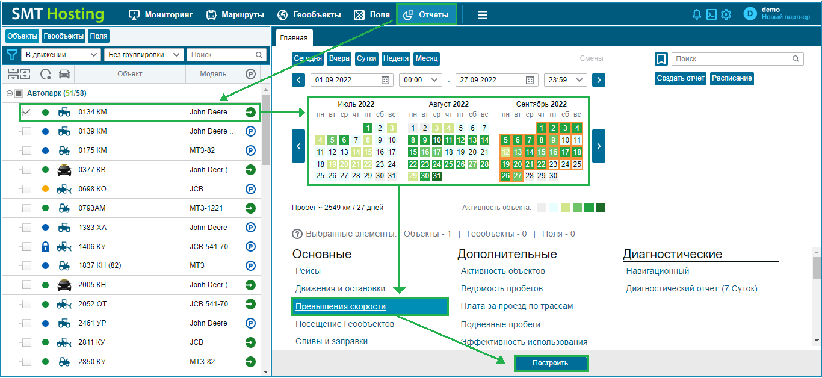Open calendar picker for start date 01.09.2022
822x378 pixels.
[x=386, y=80]
